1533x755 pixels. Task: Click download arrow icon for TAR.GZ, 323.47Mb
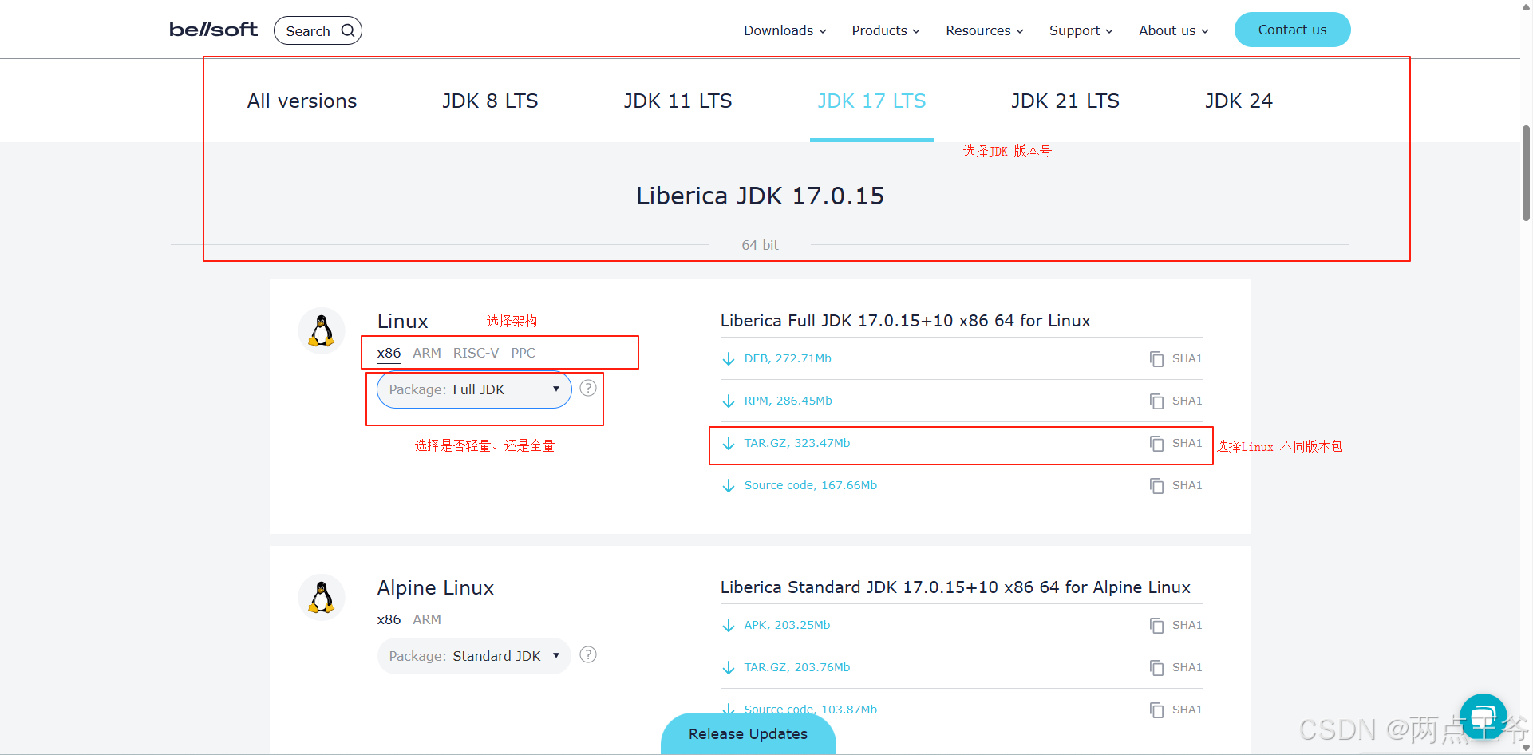(x=729, y=444)
